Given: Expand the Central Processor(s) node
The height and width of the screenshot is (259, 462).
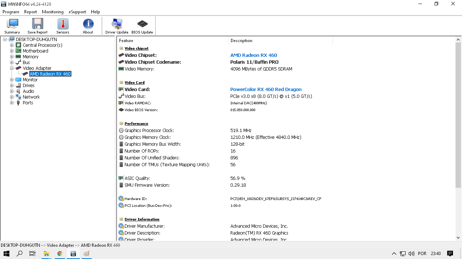Looking at the screenshot, I should (x=12, y=45).
